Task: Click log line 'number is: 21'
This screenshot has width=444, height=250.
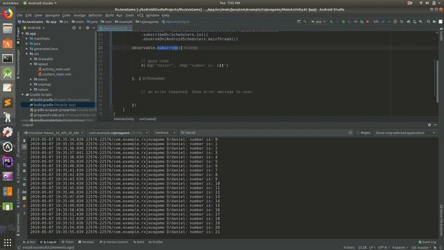Action: click(x=125, y=232)
